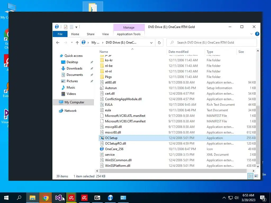This screenshot has height=203, width=271.
Task: Sort by Size column header
Action: pyautogui.click(x=241, y=52)
